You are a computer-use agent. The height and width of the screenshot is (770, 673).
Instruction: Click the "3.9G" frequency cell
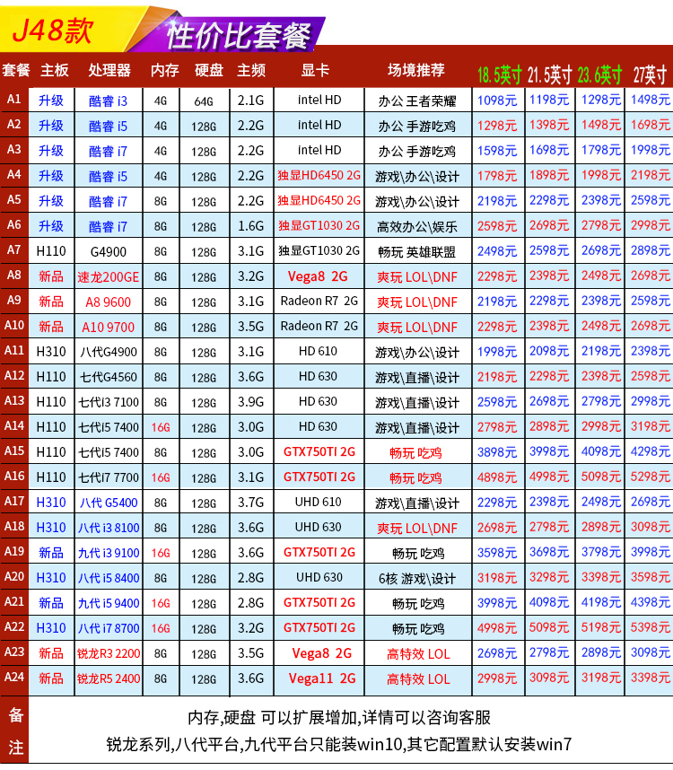(x=251, y=402)
